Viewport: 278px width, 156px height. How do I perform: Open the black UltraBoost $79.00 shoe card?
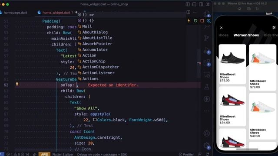pyautogui.click(x=232, y=64)
